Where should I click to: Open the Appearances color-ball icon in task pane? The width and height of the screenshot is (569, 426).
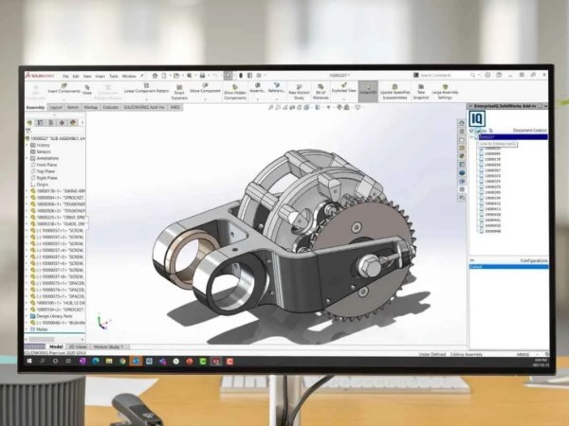[462, 156]
